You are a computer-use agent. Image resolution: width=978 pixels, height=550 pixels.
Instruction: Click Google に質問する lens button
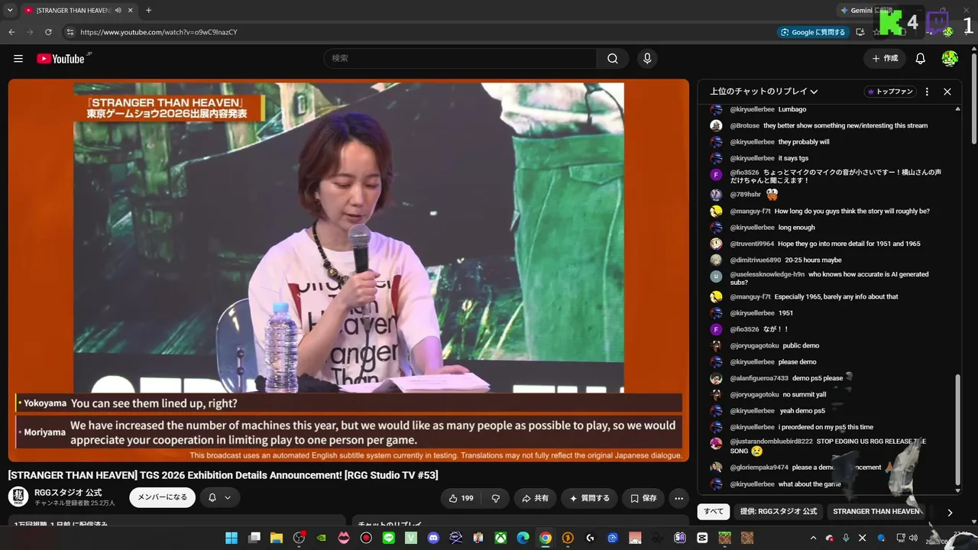point(812,32)
